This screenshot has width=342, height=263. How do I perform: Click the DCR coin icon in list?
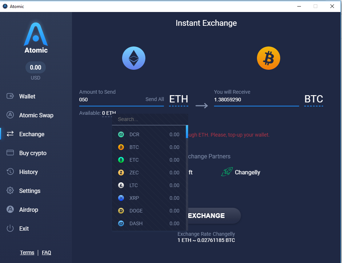(121, 134)
